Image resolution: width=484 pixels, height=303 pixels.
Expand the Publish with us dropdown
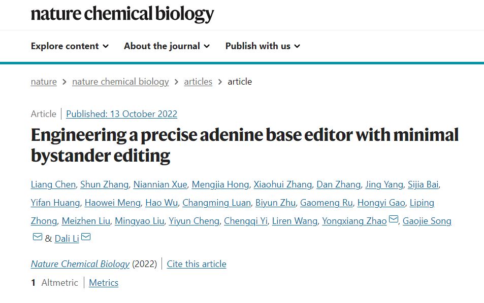[263, 46]
